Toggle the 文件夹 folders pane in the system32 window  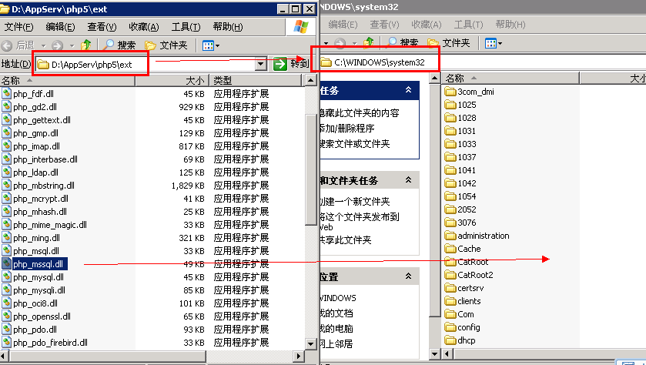pyautogui.click(x=448, y=42)
